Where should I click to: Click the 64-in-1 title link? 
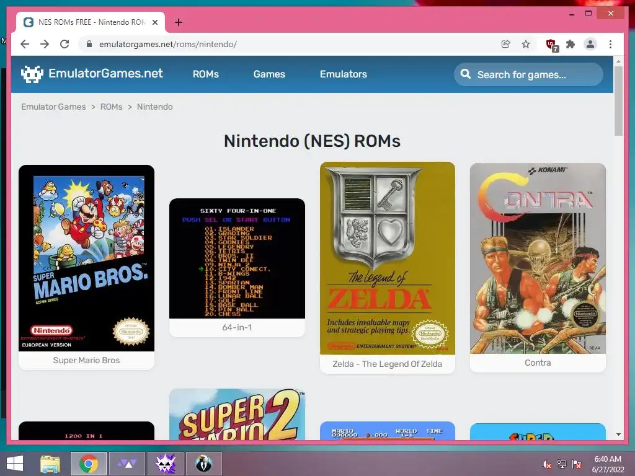click(237, 327)
